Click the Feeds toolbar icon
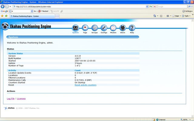Viewport: 194px width, 121px height. [161, 16]
